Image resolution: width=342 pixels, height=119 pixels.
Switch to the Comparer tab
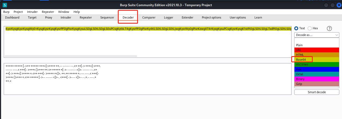(149, 17)
